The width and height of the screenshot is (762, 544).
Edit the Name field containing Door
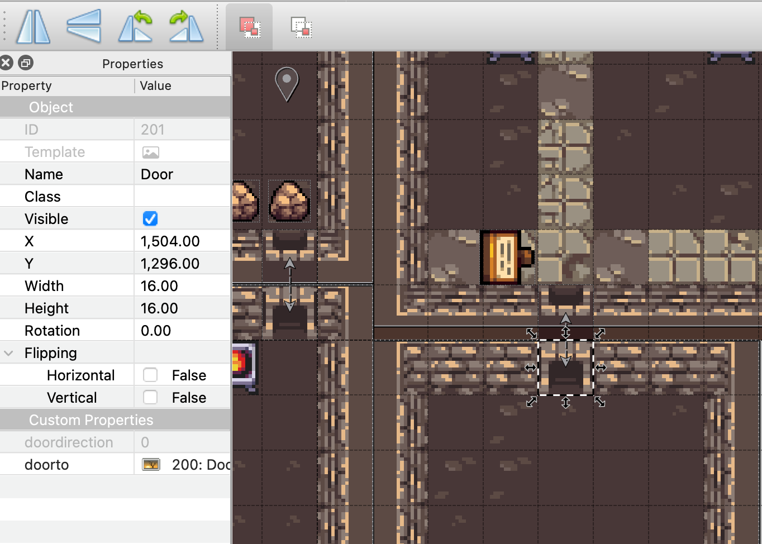[x=182, y=174]
